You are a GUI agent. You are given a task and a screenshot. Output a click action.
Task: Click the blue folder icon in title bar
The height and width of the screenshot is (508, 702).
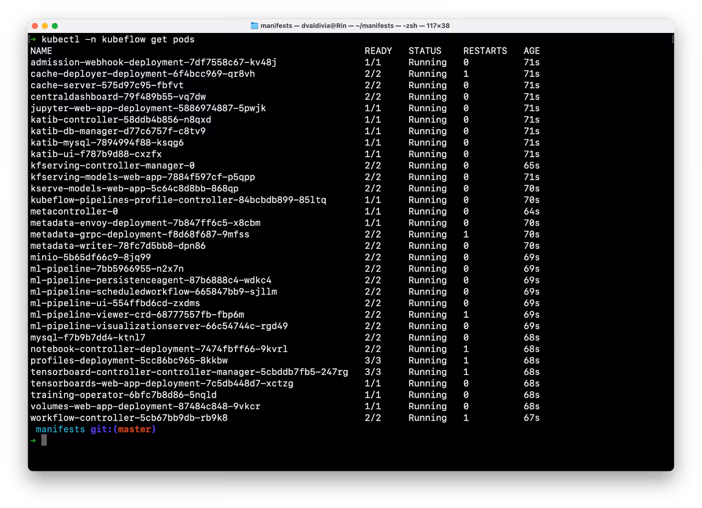254,25
